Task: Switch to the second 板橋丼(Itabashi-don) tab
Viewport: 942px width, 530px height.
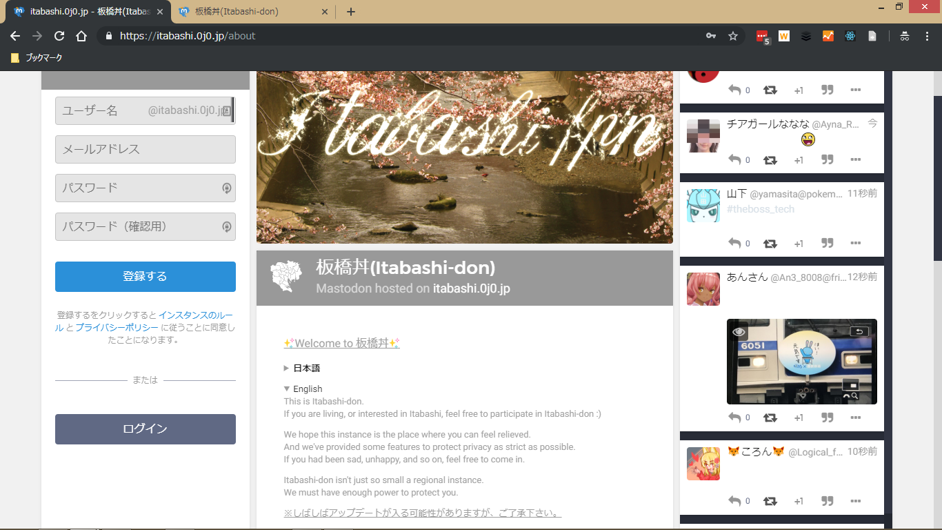Action: [x=252, y=12]
